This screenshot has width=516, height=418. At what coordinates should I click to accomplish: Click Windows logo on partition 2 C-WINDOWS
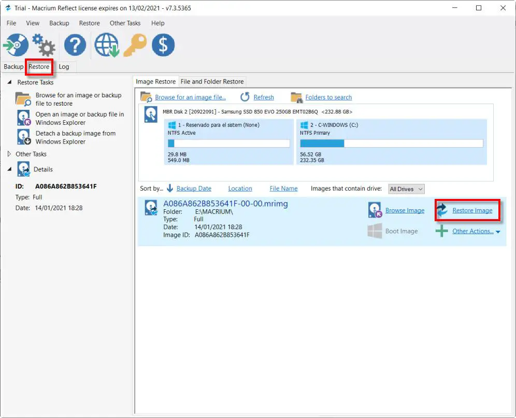[304, 125]
